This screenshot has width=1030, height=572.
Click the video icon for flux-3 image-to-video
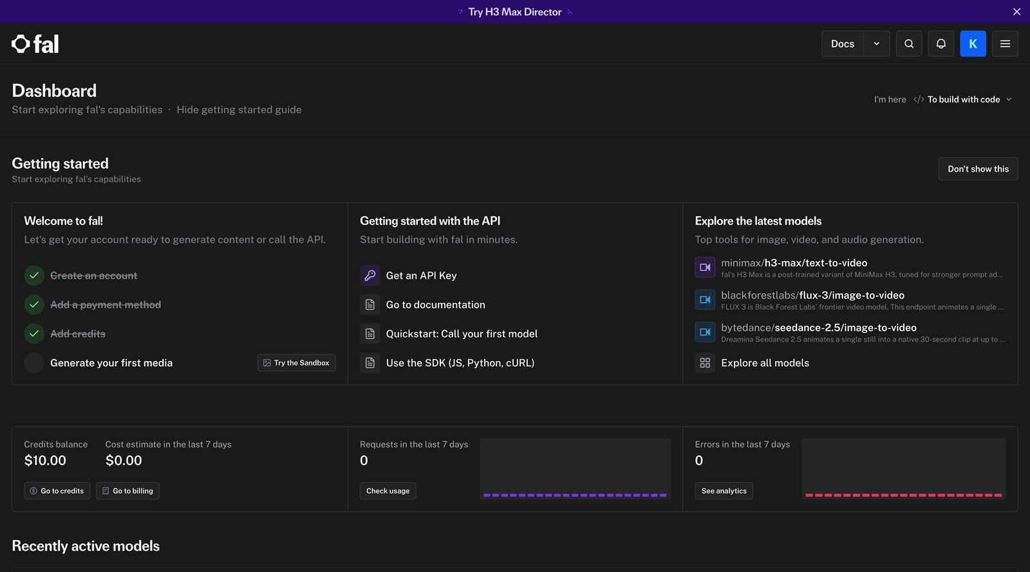[705, 299]
